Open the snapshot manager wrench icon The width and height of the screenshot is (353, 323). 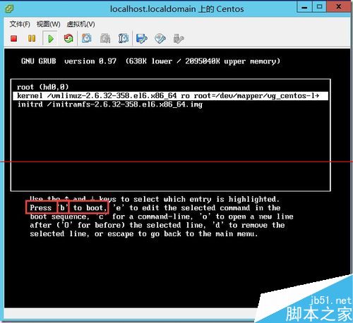[124, 38]
